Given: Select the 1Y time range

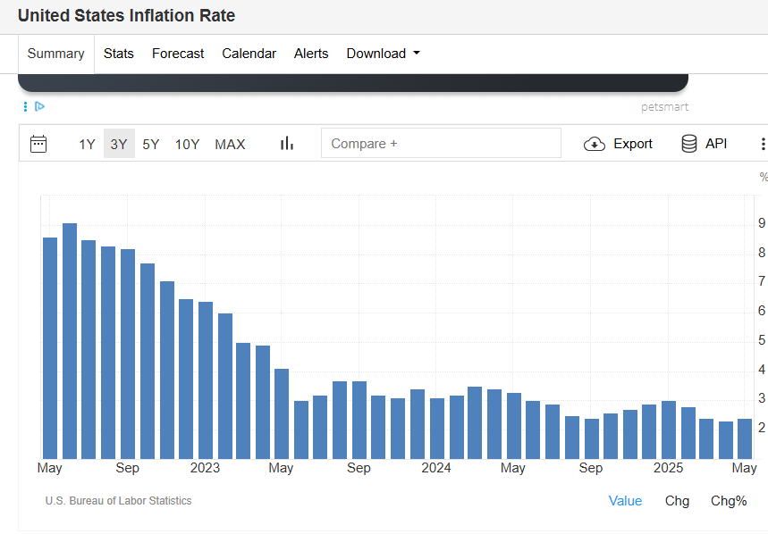Looking at the screenshot, I should 87,144.
